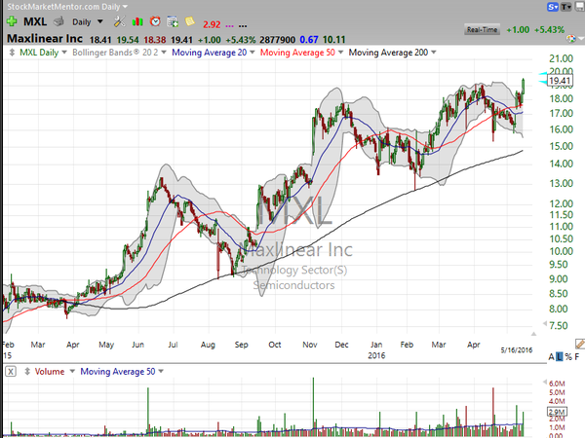Viewport: 585px width, 438px height.
Task: Click the green high price 19.54
Action: point(128,40)
